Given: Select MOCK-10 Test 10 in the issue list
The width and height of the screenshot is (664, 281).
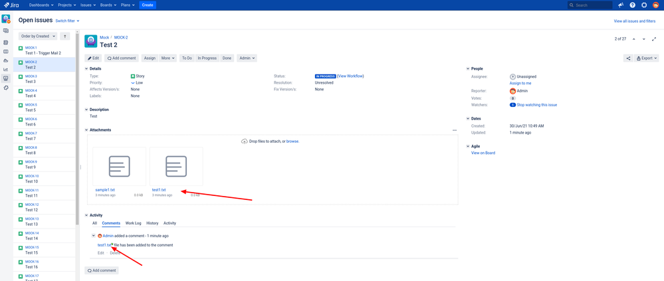Looking at the screenshot, I should click(45, 179).
